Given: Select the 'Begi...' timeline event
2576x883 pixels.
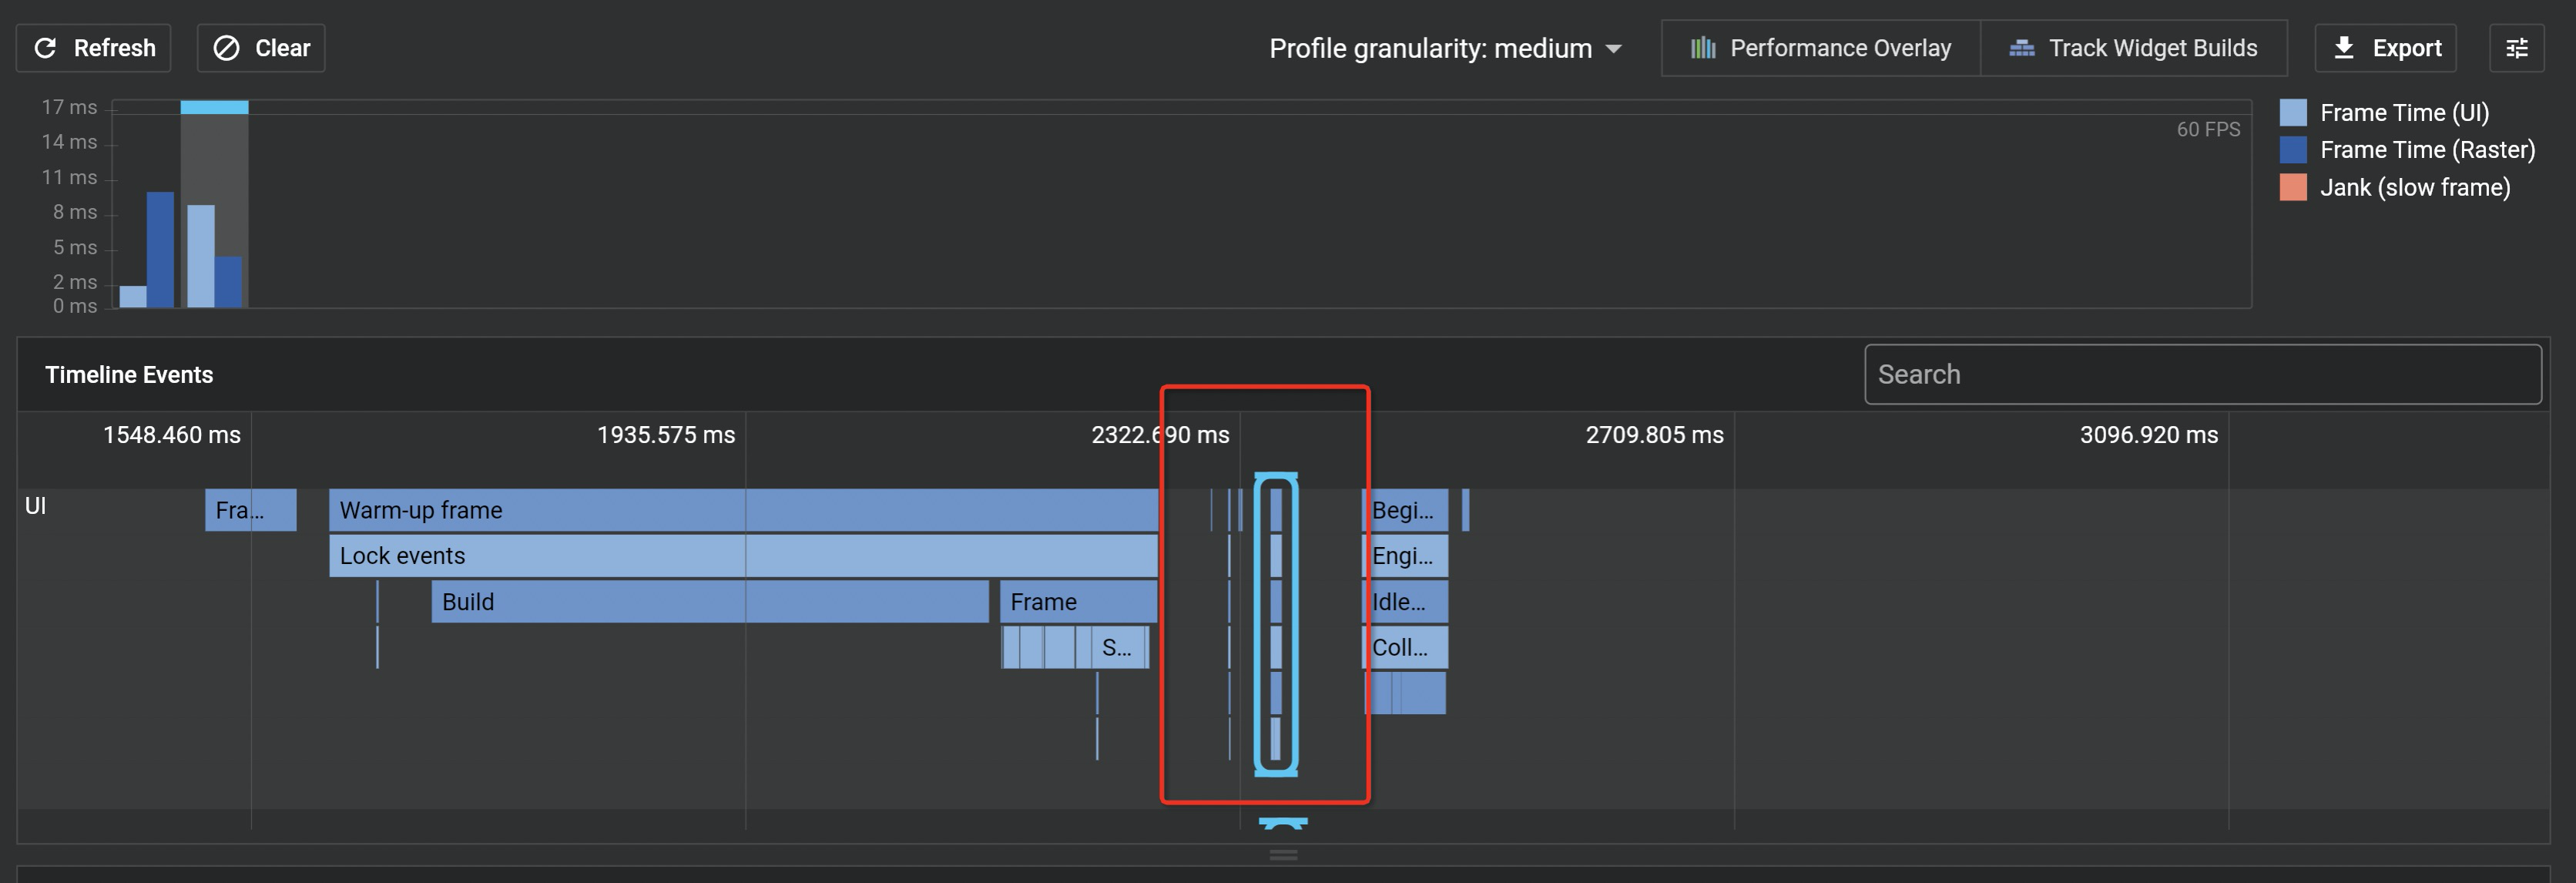Looking at the screenshot, I should pyautogui.click(x=1405, y=510).
